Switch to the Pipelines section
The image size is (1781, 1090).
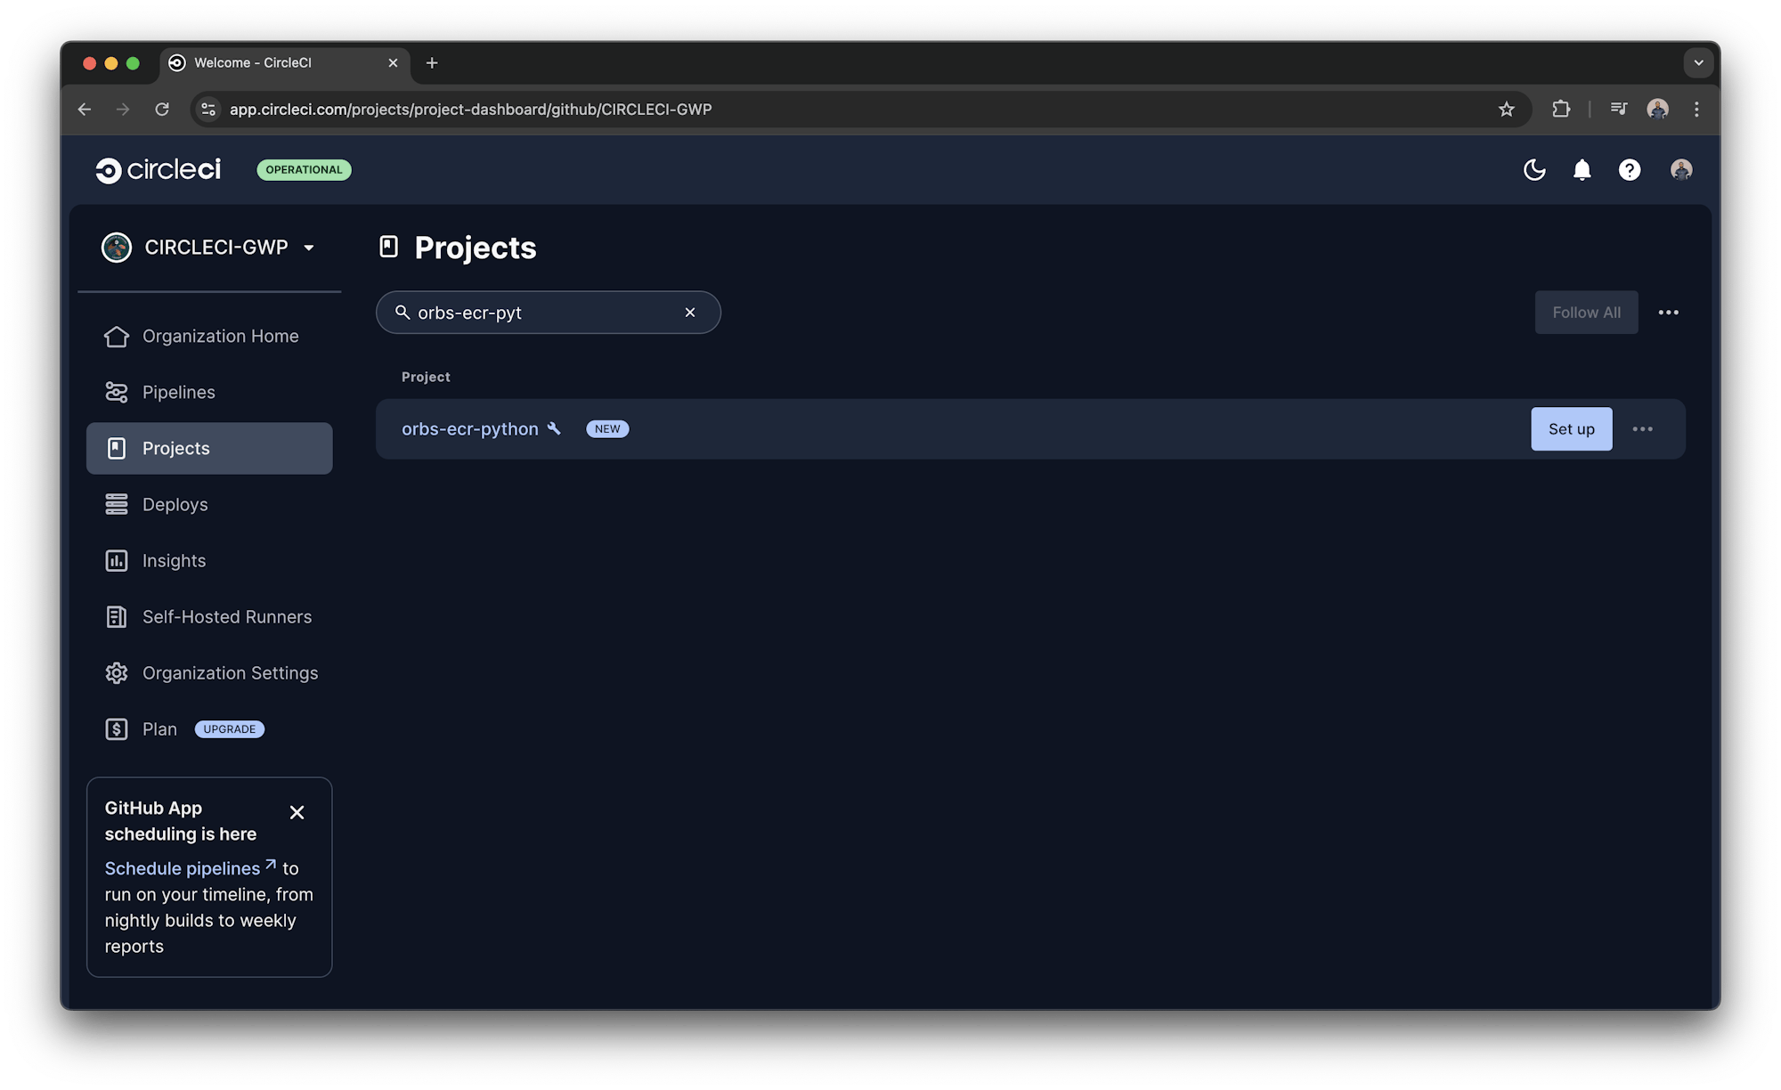click(178, 392)
